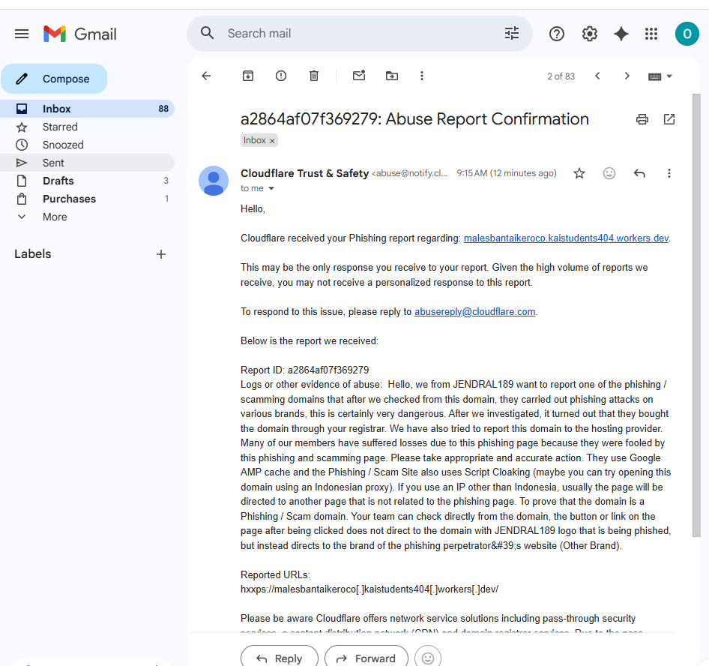Compose a new email

54,79
